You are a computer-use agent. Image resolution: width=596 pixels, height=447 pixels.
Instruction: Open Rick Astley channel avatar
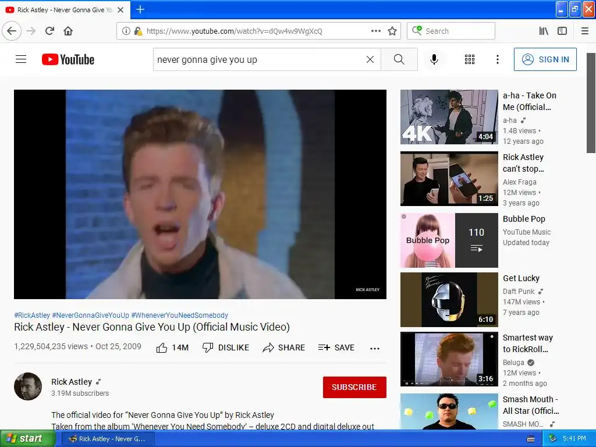click(x=28, y=386)
